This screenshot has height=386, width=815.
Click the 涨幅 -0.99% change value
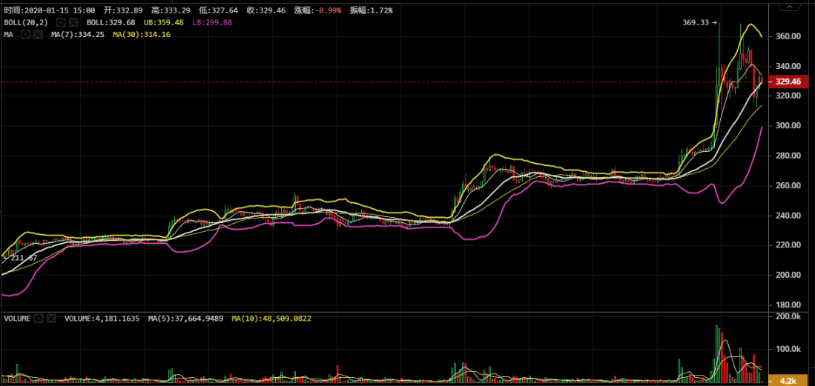[x=317, y=10]
